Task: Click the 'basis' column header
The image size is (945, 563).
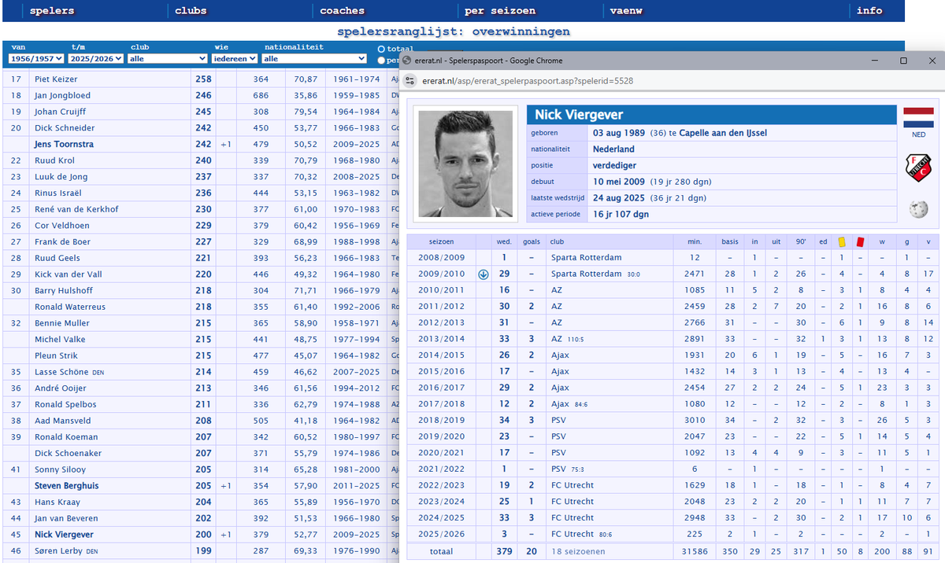Action: pos(730,241)
